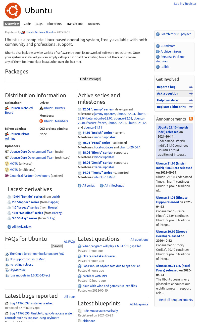The width and height of the screenshot is (201, 322).
Task: Open the 21.10 Impish series link
Action: click(97, 133)
